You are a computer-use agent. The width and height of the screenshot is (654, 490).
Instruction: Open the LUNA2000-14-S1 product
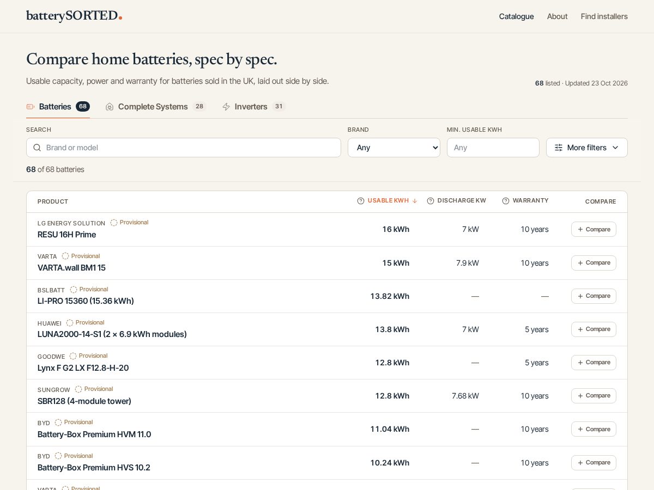click(x=112, y=334)
